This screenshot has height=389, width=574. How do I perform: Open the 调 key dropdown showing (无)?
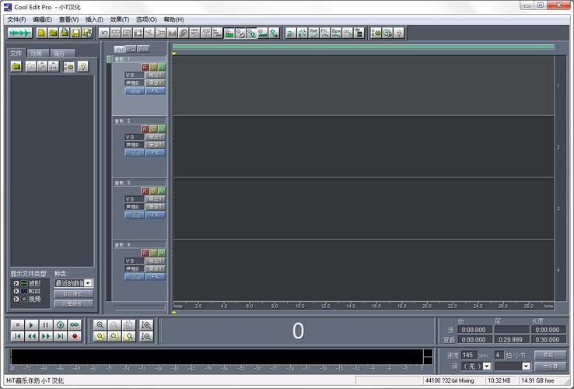pos(486,366)
